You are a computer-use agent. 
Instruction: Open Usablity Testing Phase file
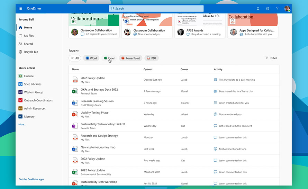coord(94,112)
